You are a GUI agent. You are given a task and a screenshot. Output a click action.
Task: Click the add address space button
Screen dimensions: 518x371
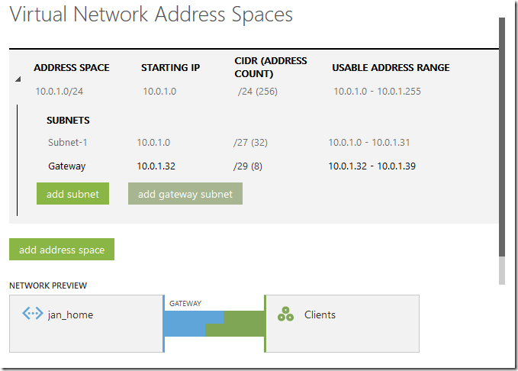pos(62,250)
